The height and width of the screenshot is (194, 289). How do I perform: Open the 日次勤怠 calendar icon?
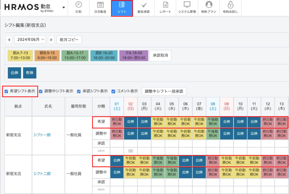(100, 5)
